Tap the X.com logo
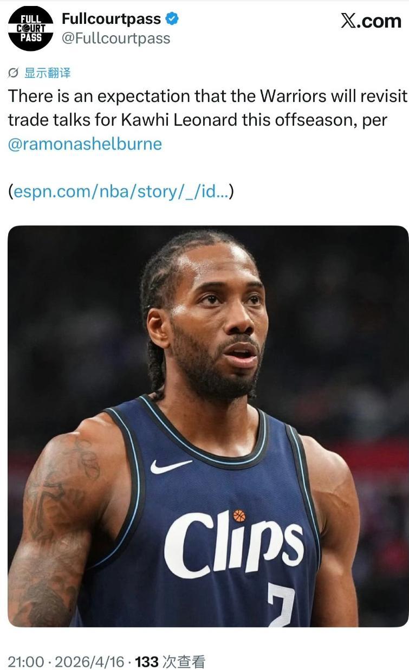The height and width of the screenshot is (670, 409). click(x=372, y=21)
